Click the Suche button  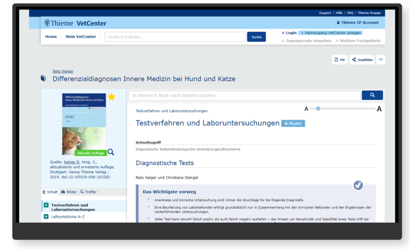click(x=256, y=37)
